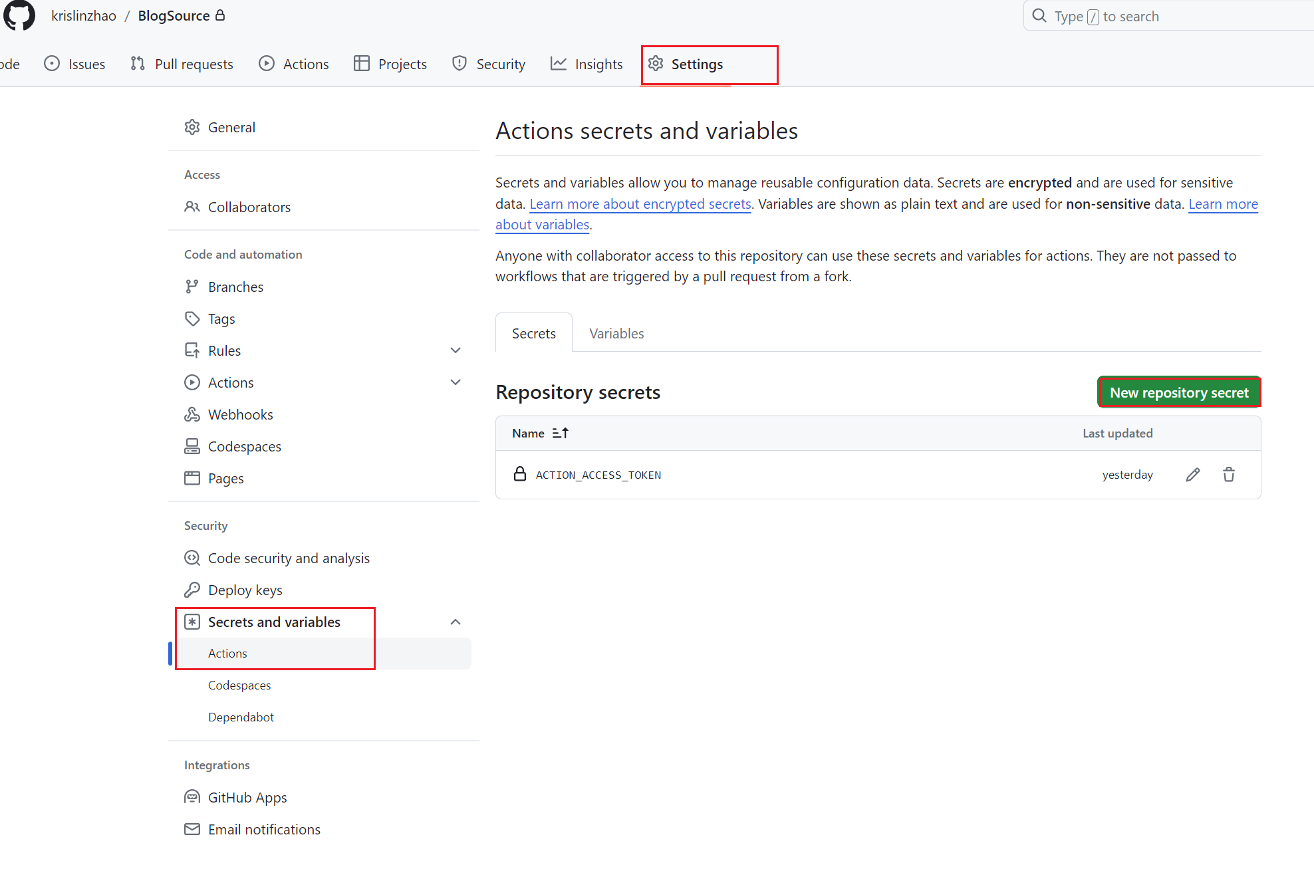Viewport: 1314px width, 869px height.
Task: Open Deploy keys page
Action: tap(245, 590)
